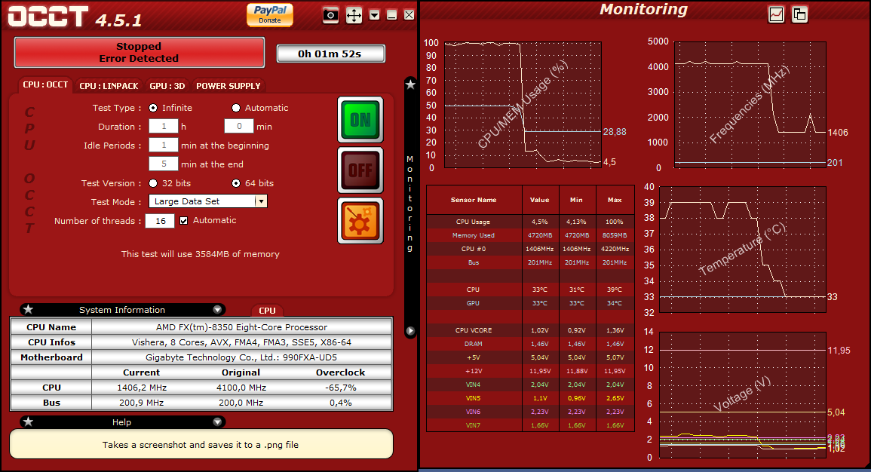Click the Stopped Error Detected status banner
871x472 pixels.
pos(139,53)
